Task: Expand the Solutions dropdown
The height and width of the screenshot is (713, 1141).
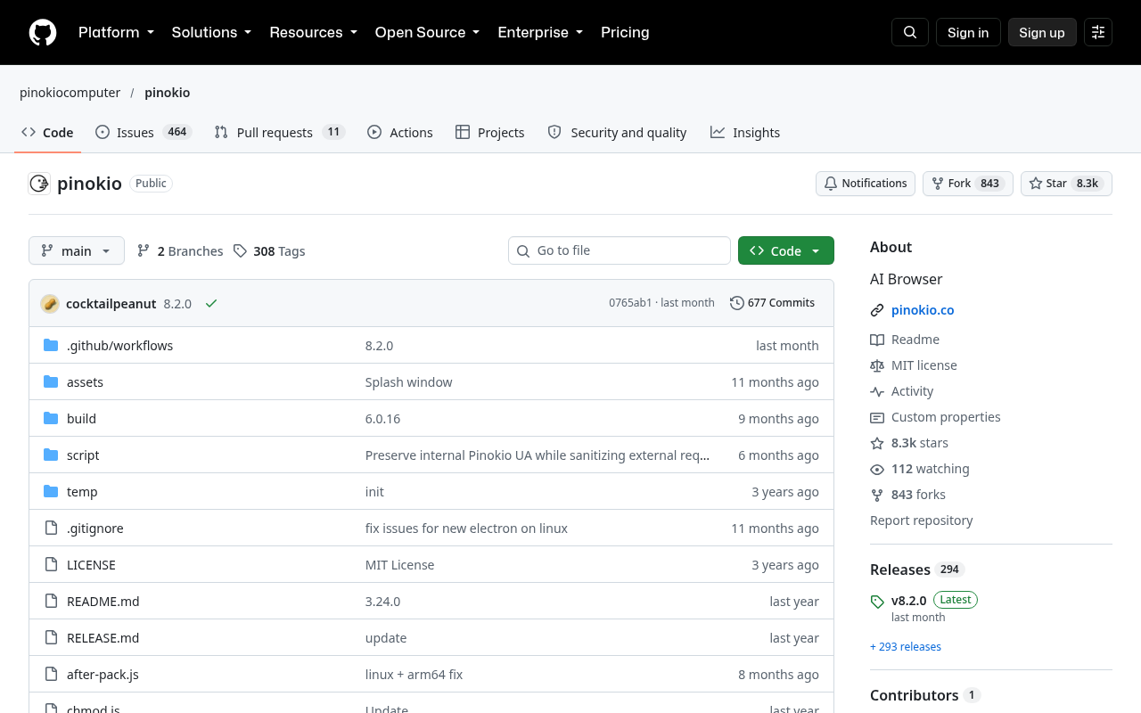Action: 211,32
